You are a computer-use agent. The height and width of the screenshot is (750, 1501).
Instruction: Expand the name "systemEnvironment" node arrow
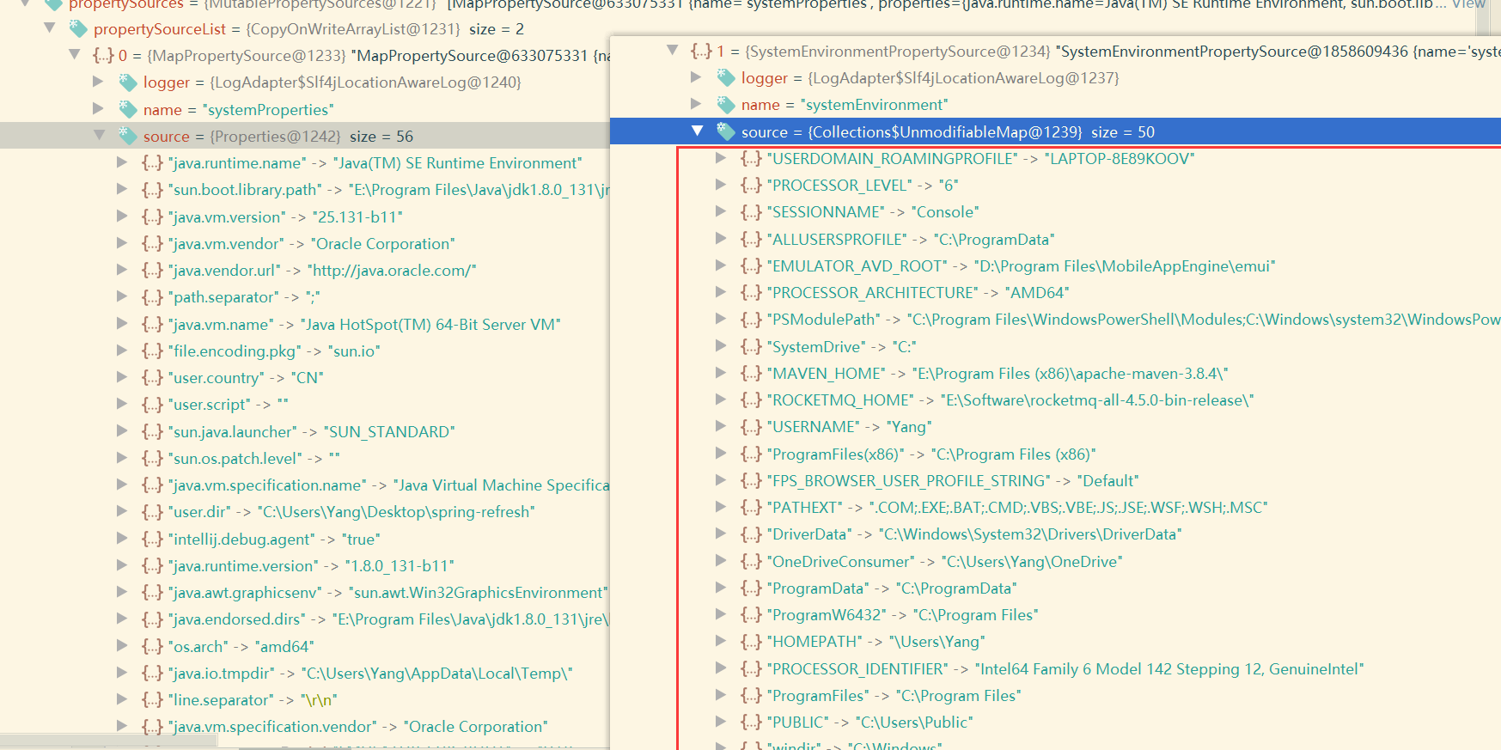(x=696, y=104)
